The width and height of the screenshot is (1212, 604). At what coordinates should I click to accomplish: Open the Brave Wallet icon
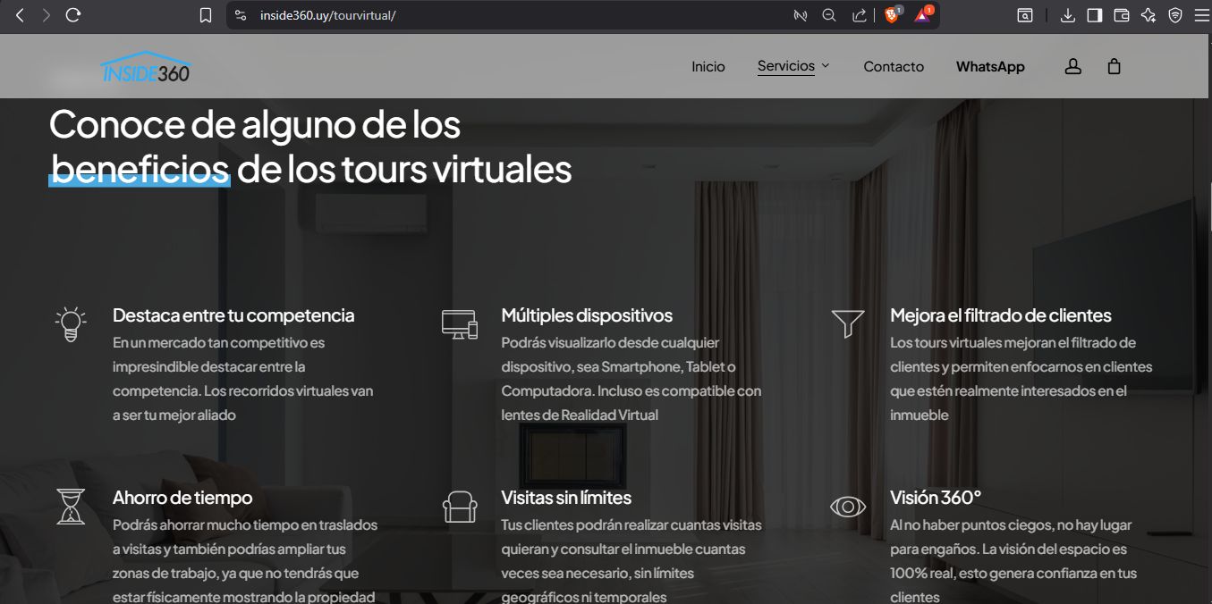pos(1122,15)
